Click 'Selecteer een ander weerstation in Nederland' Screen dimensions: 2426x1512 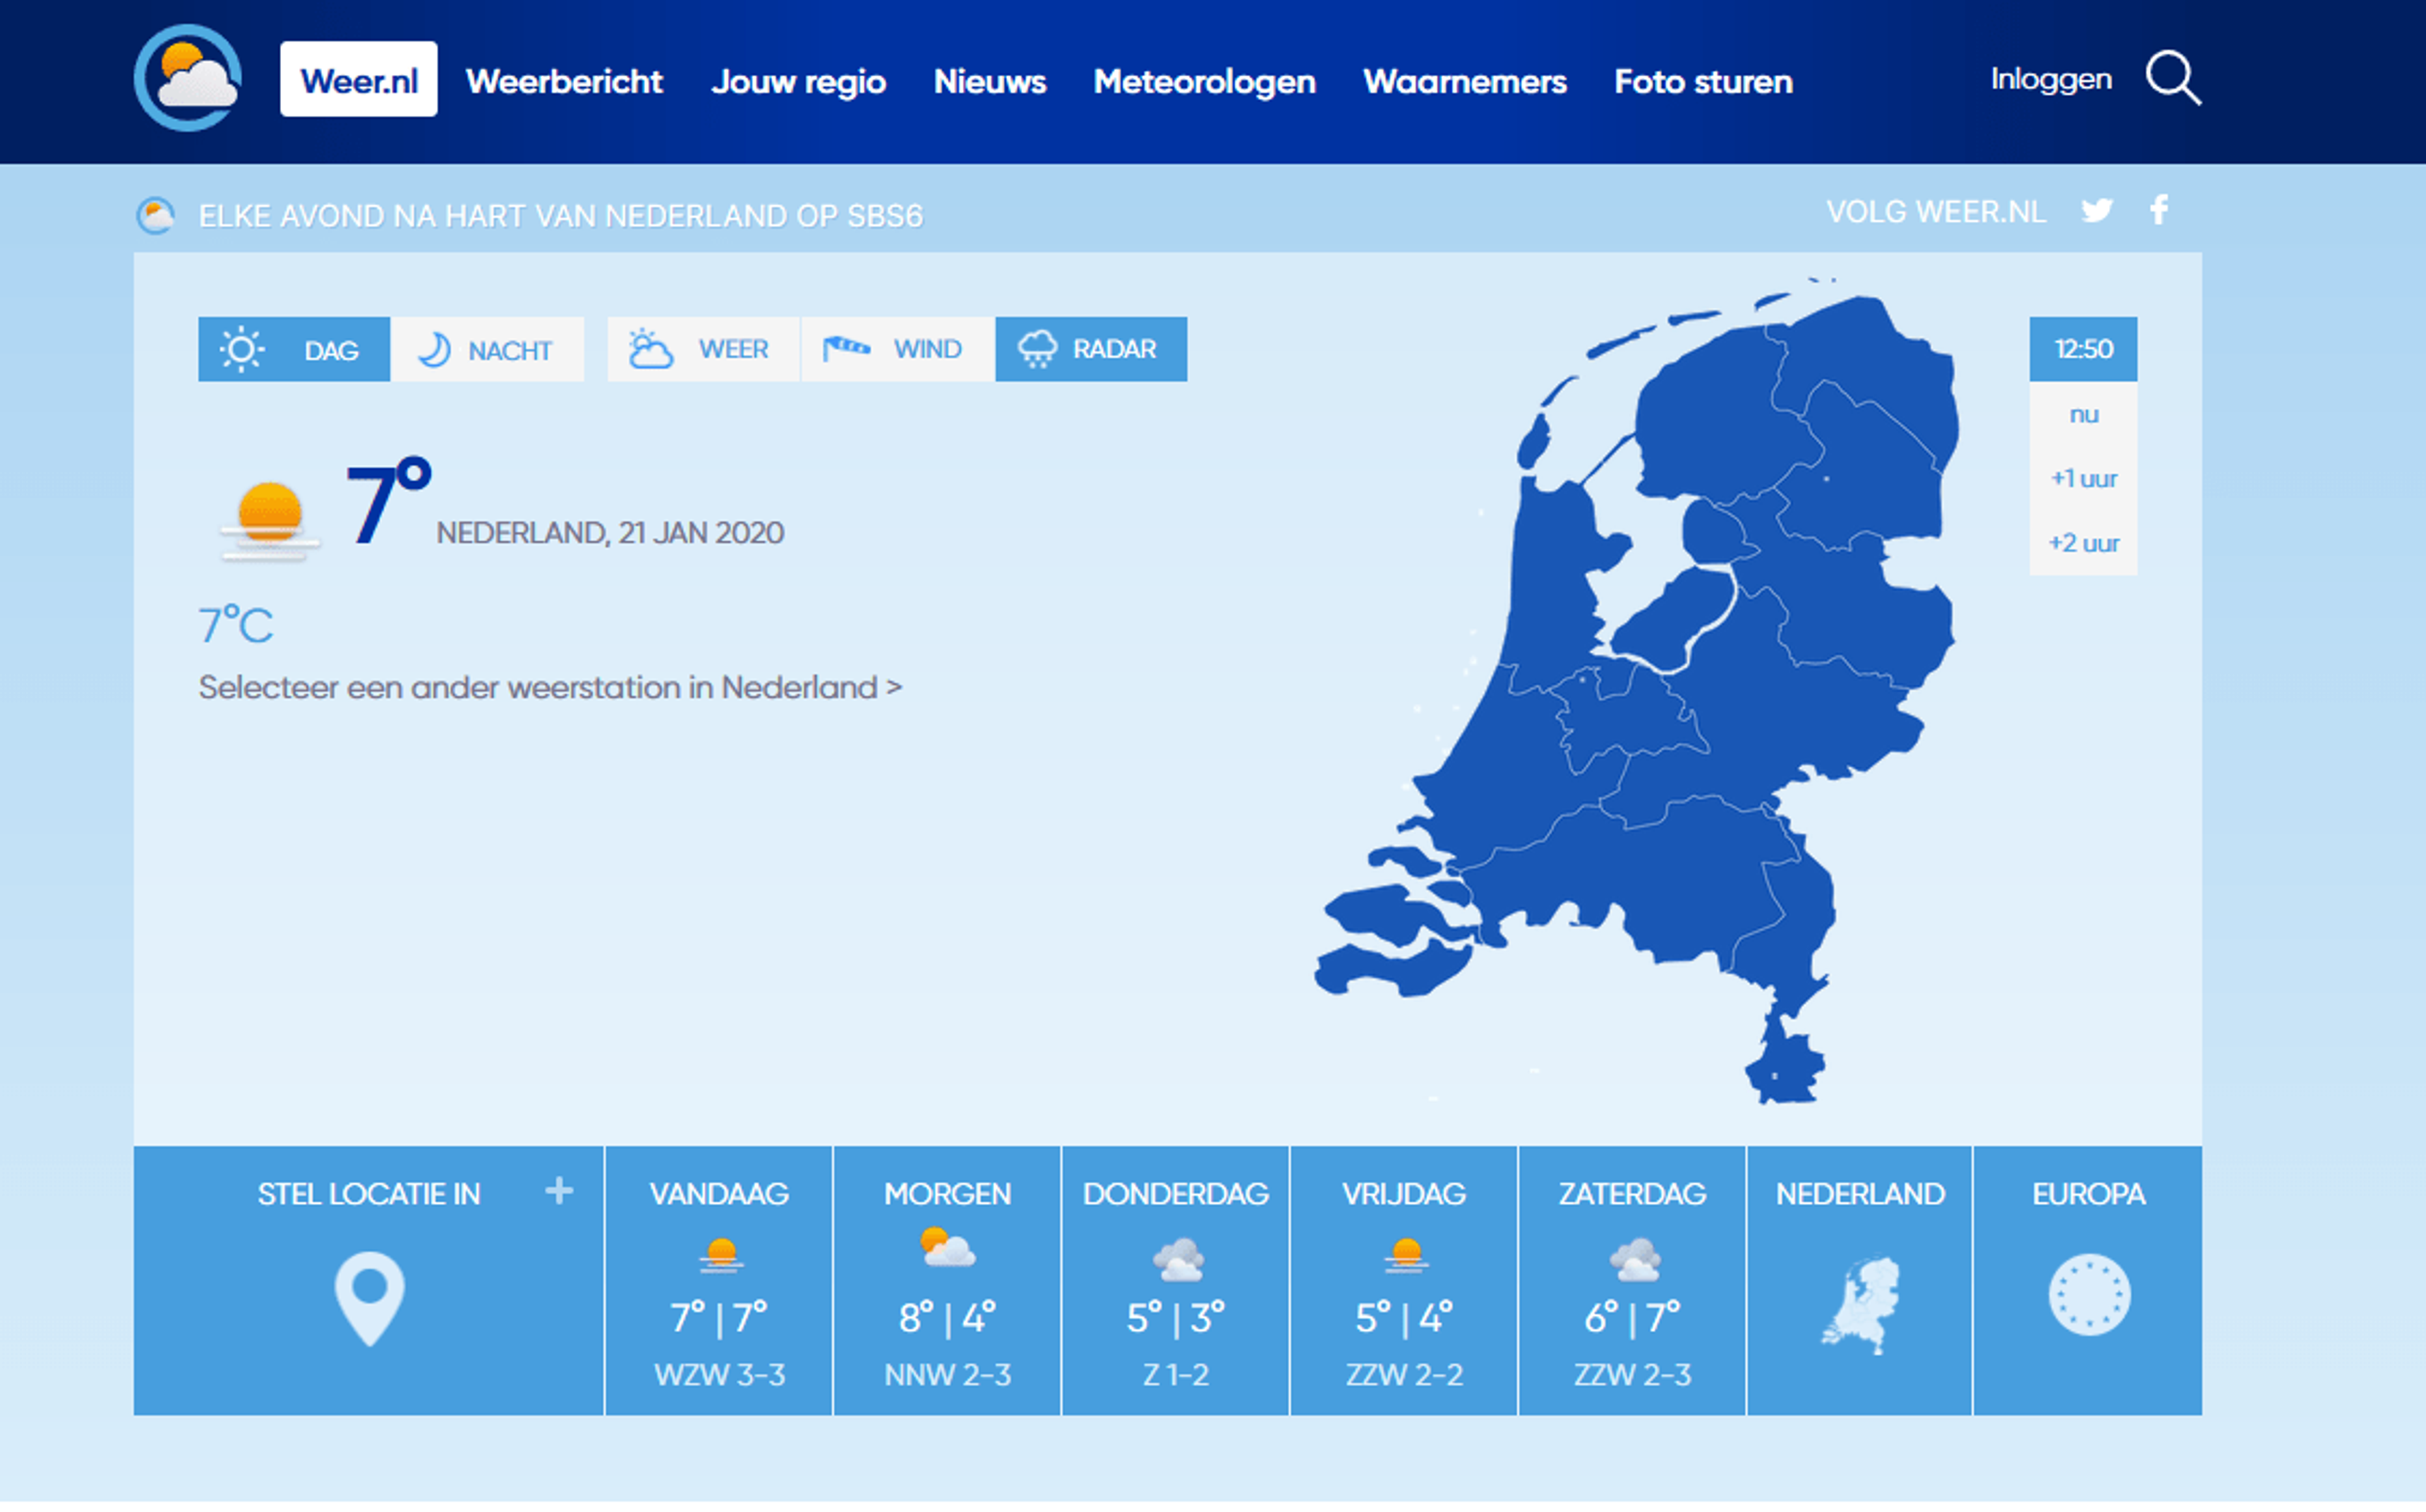click(x=550, y=687)
